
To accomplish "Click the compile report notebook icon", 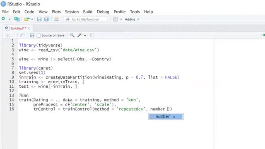I will (x=92, y=35).
